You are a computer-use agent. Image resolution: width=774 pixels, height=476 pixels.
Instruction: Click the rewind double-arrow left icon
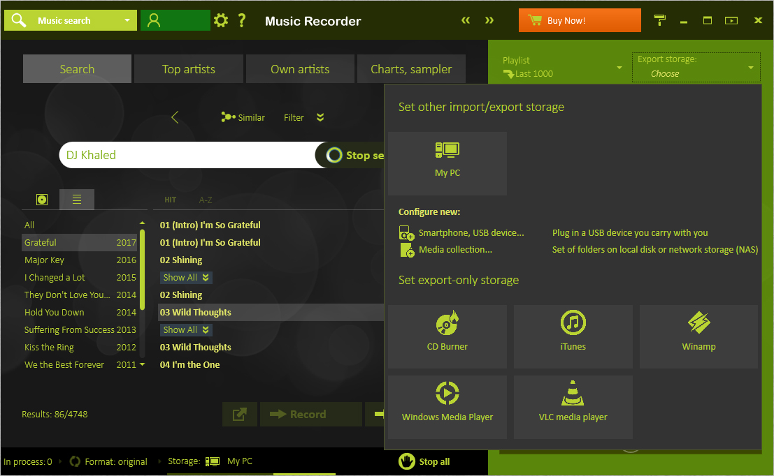point(466,20)
